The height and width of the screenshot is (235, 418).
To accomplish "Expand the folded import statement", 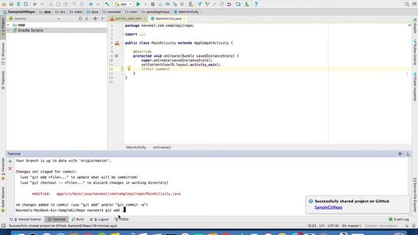I will [x=142, y=34].
